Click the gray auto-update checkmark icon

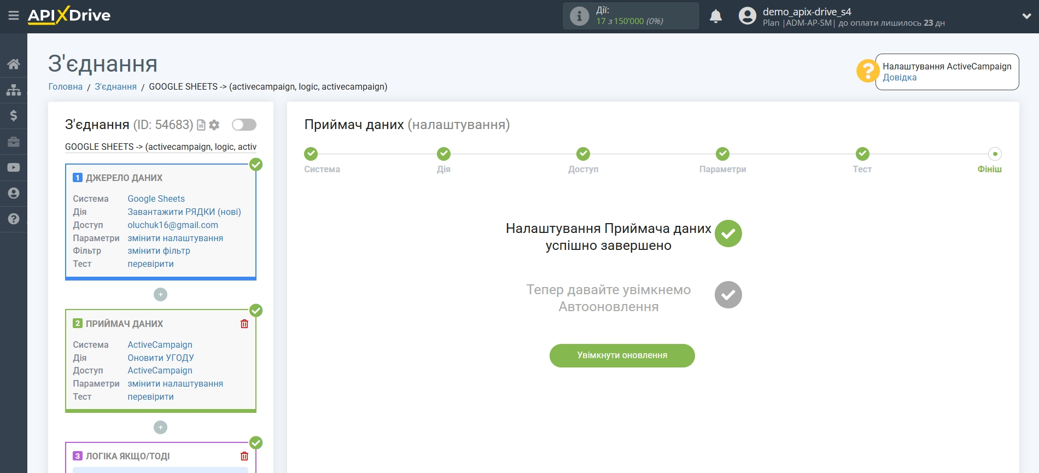coord(728,295)
